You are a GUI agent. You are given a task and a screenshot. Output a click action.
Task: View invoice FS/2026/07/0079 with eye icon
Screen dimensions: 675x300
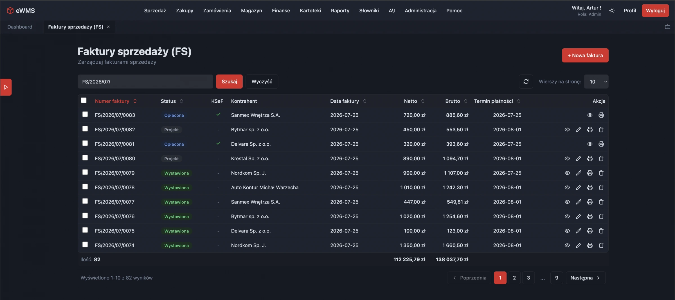pyautogui.click(x=567, y=173)
